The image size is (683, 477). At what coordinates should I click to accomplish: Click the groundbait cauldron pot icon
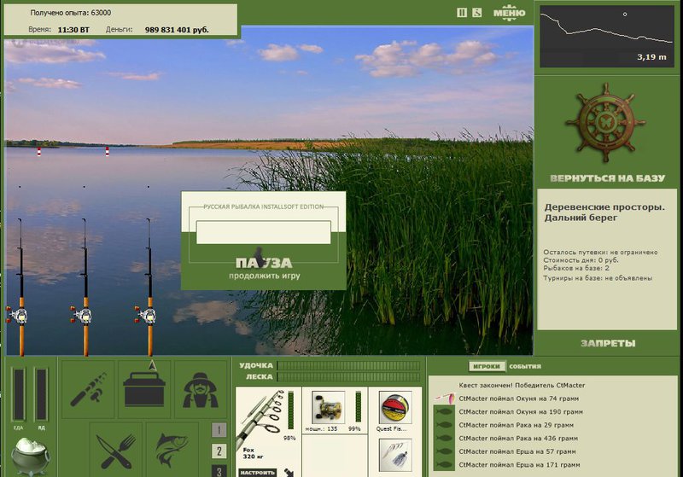tap(30, 457)
